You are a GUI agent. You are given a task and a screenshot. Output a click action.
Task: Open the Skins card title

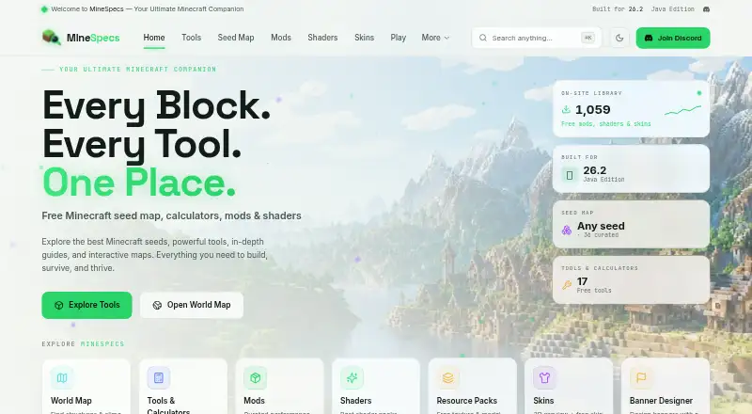point(543,401)
